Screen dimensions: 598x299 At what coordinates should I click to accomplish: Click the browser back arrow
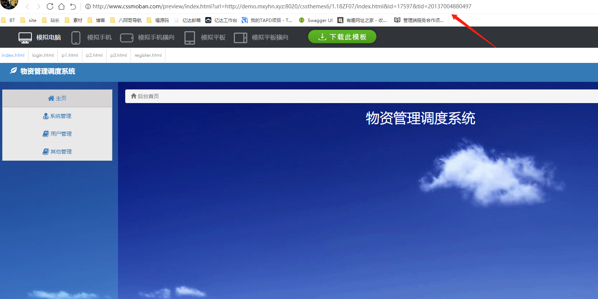(x=27, y=6)
